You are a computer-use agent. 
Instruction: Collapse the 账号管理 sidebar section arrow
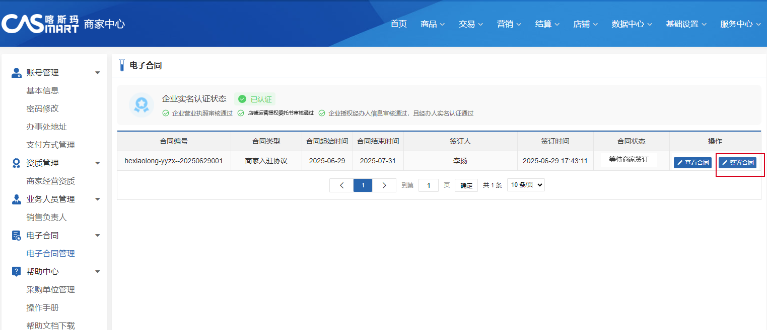pyautogui.click(x=97, y=73)
